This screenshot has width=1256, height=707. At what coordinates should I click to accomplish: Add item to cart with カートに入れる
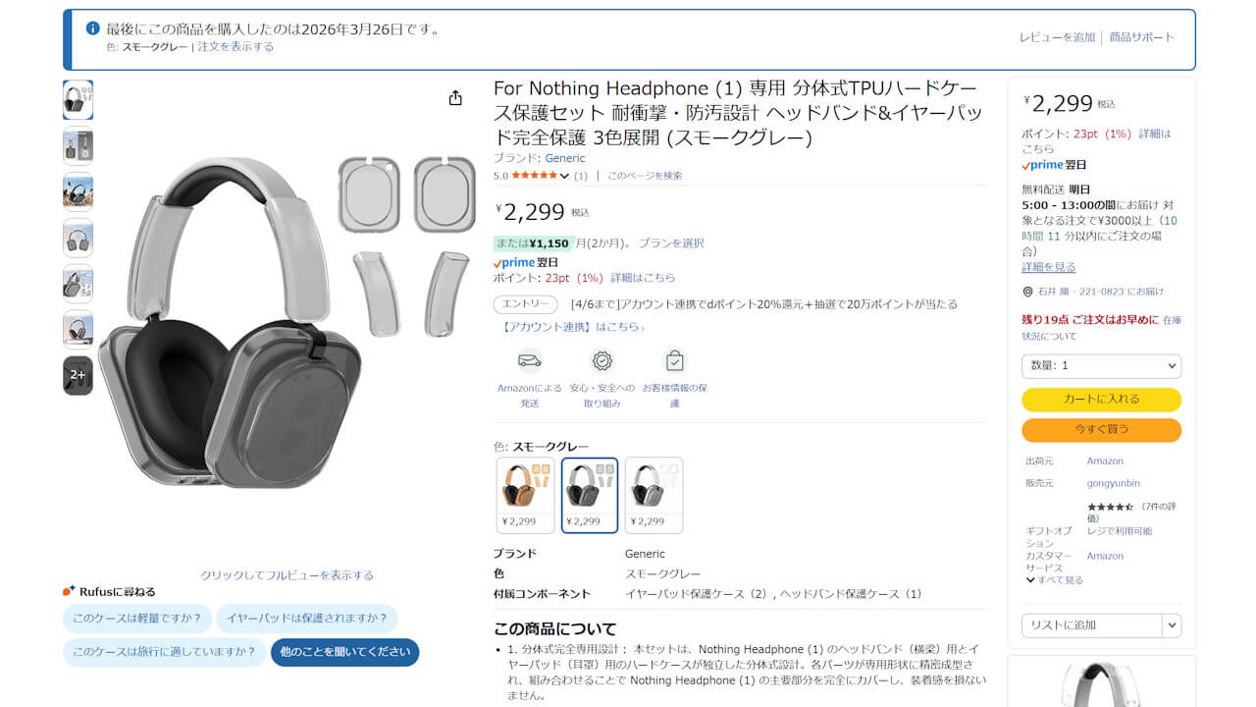click(1101, 400)
